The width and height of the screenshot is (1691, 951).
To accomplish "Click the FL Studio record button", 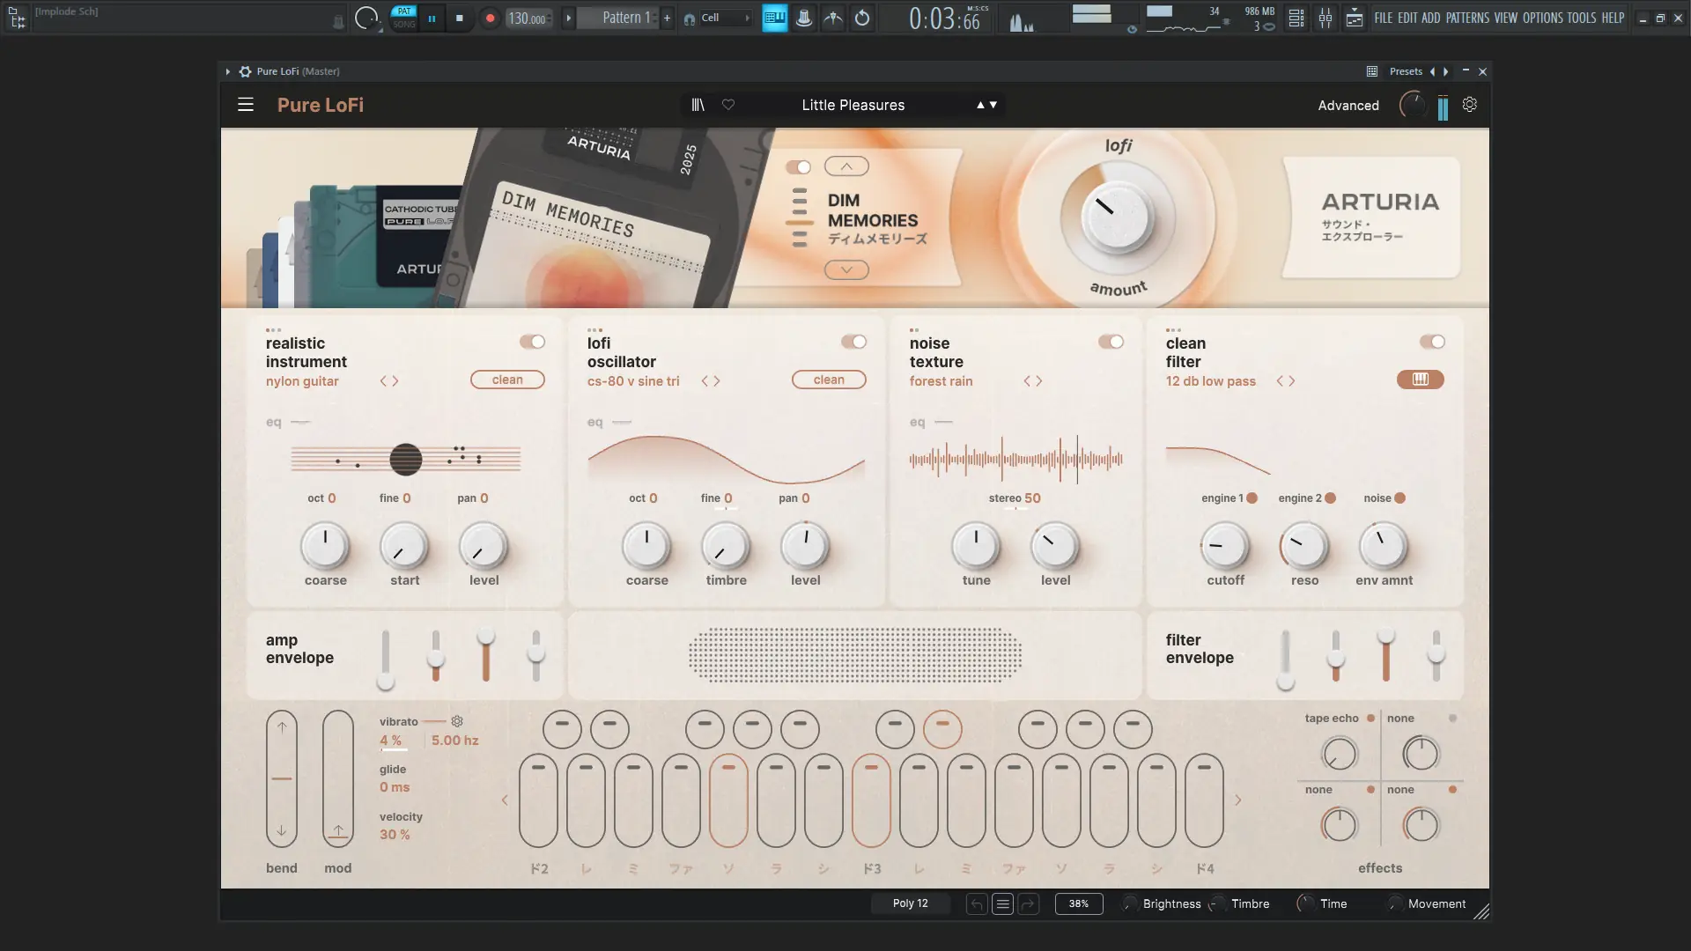I will point(491,18).
